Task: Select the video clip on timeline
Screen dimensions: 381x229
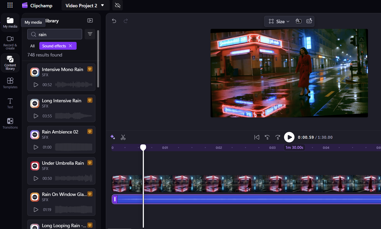Action: (x=246, y=184)
